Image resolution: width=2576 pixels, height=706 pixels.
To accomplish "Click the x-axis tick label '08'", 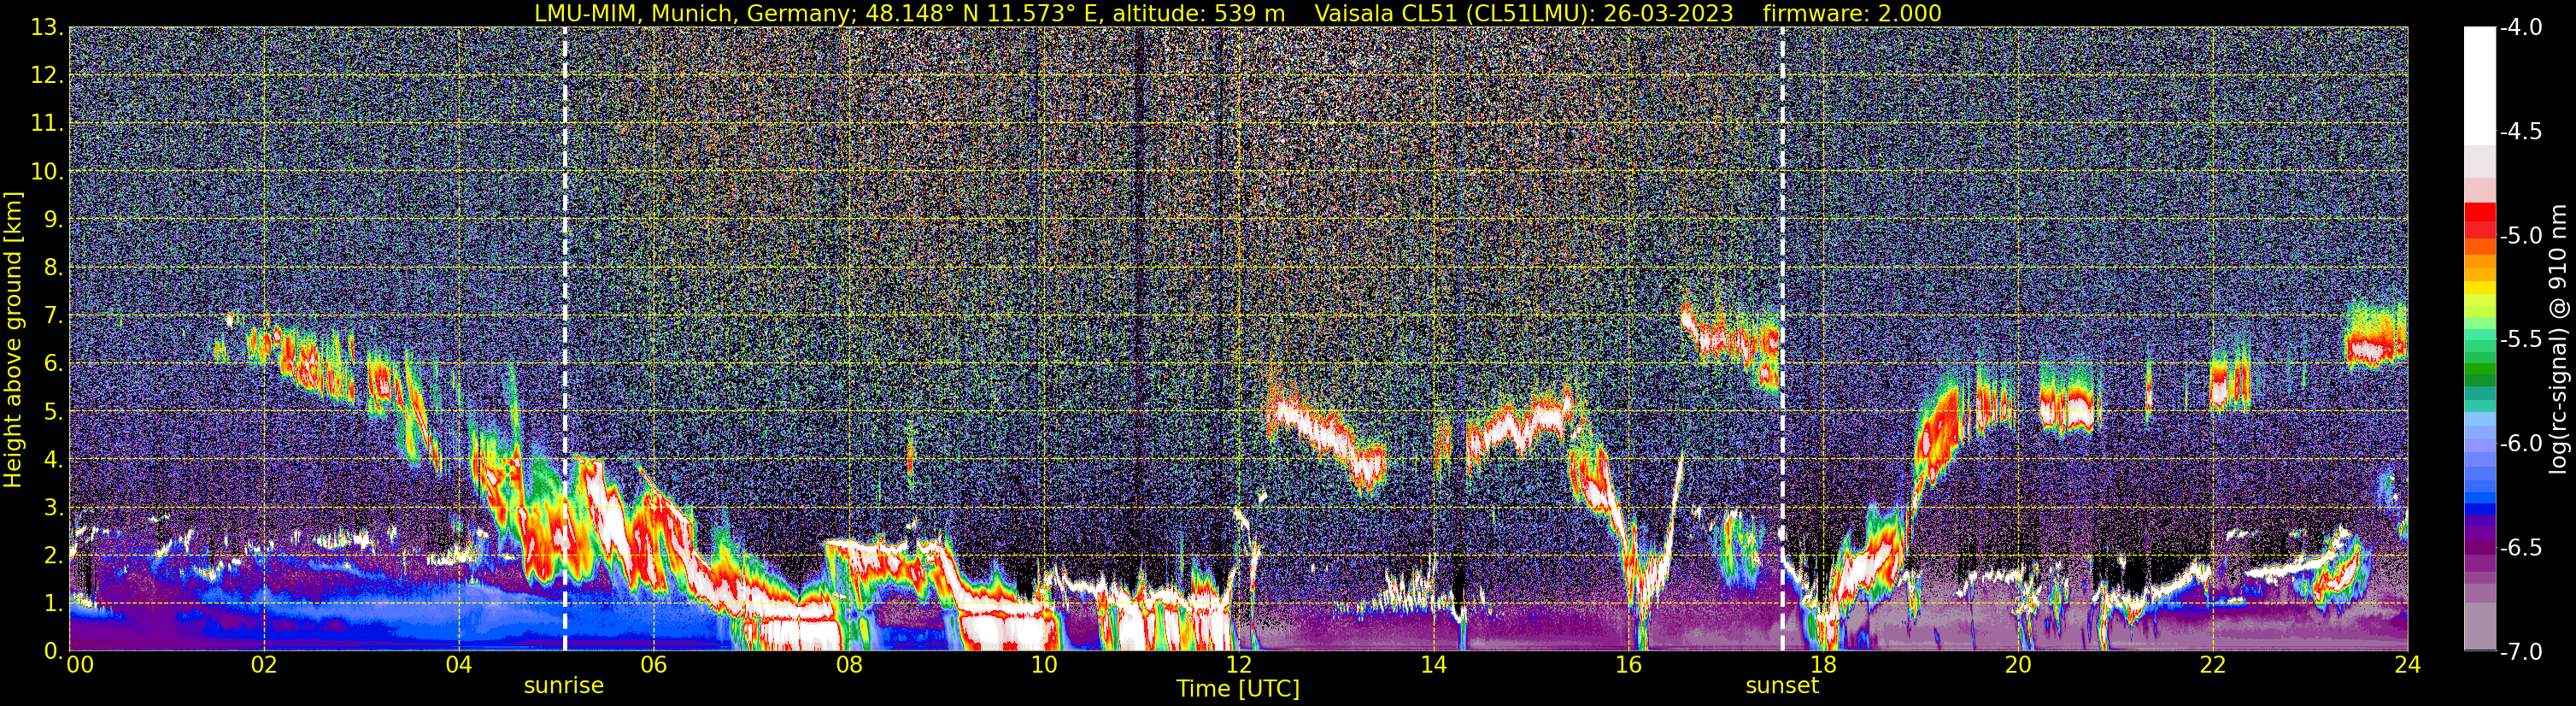I will click(x=849, y=666).
